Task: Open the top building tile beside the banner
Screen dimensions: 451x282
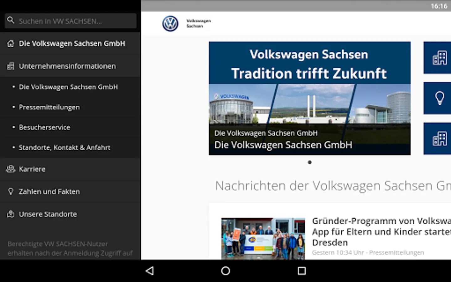Action: click(438, 58)
